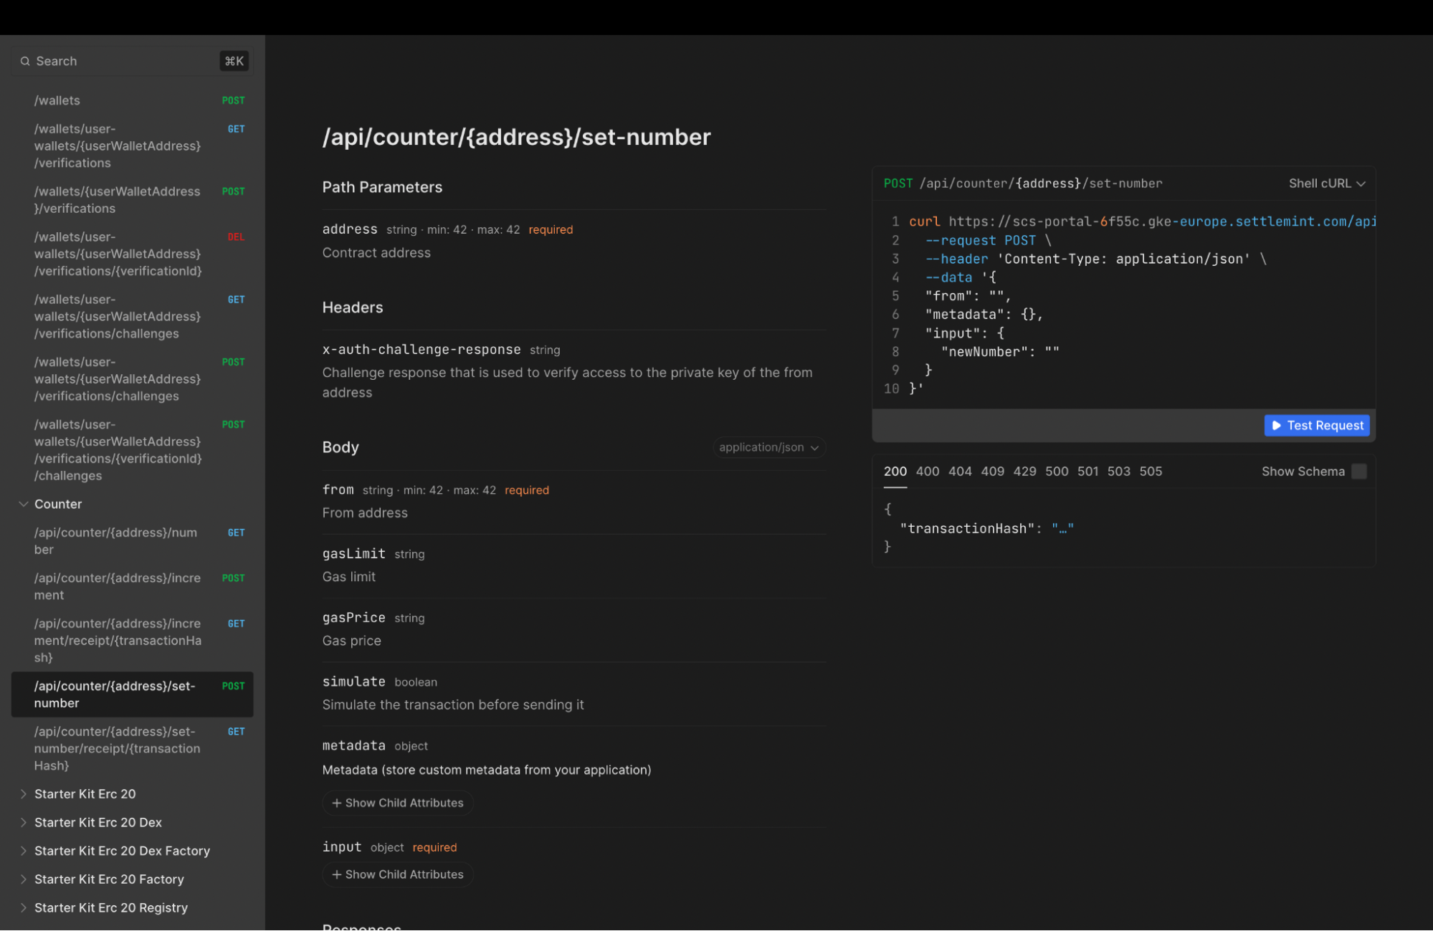Open the POST verifications/challenges endpoint

click(x=133, y=379)
